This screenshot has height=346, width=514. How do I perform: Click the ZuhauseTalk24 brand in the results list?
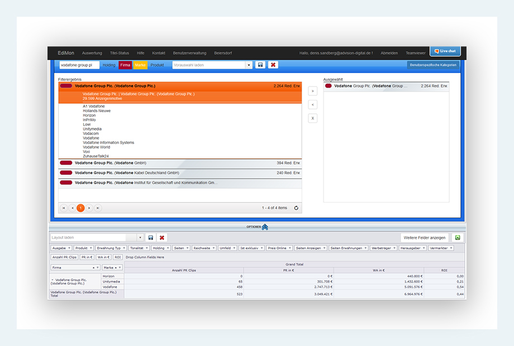[96, 156]
